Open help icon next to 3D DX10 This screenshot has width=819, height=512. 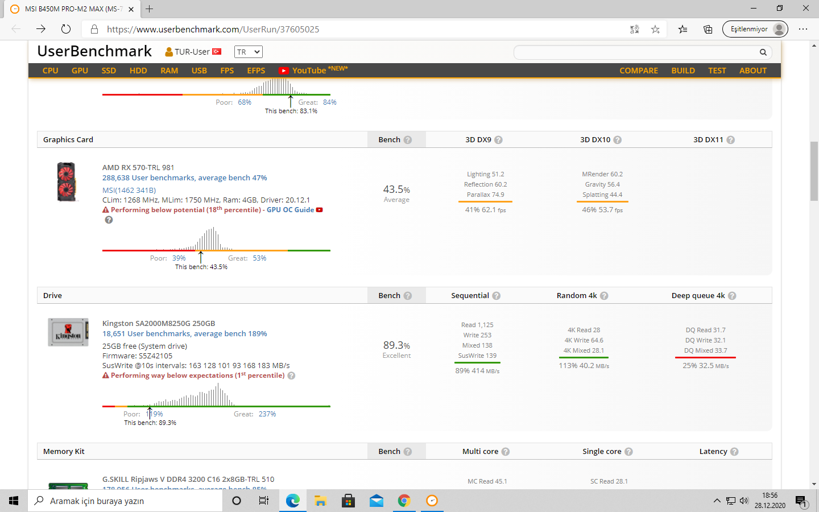point(618,140)
